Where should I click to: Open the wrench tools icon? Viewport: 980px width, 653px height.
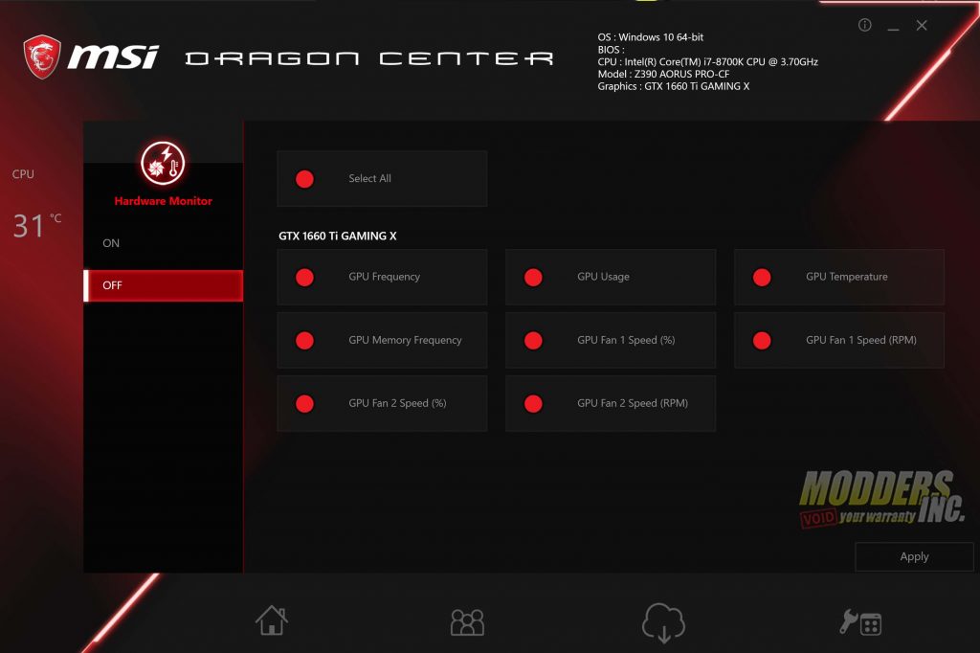[x=860, y=622]
